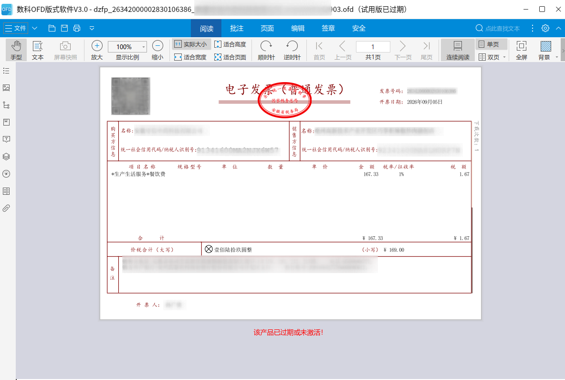This screenshot has height=380, width=565.
Task: Open the outline list panel in sidebar
Action: click(6, 71)
